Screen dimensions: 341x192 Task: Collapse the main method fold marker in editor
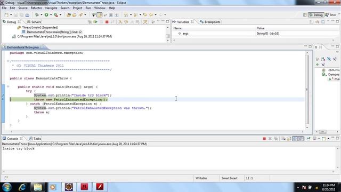click(8, 86)
